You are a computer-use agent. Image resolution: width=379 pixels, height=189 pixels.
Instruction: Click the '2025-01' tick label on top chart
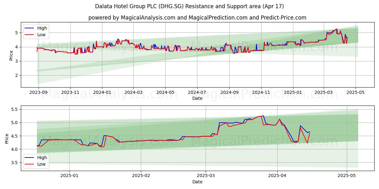point(293,92)
